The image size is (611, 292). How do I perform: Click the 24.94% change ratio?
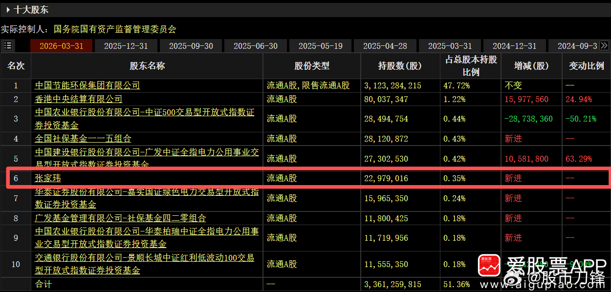[579, 99]
